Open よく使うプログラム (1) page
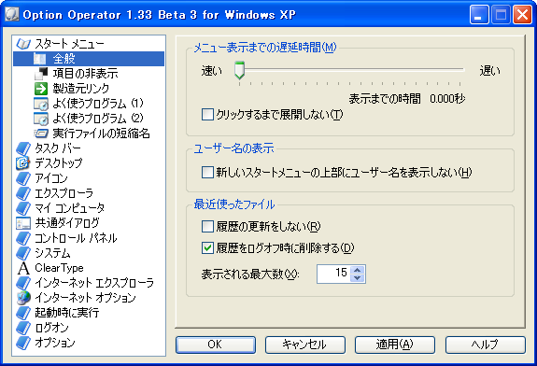 [x=98, y=104]
